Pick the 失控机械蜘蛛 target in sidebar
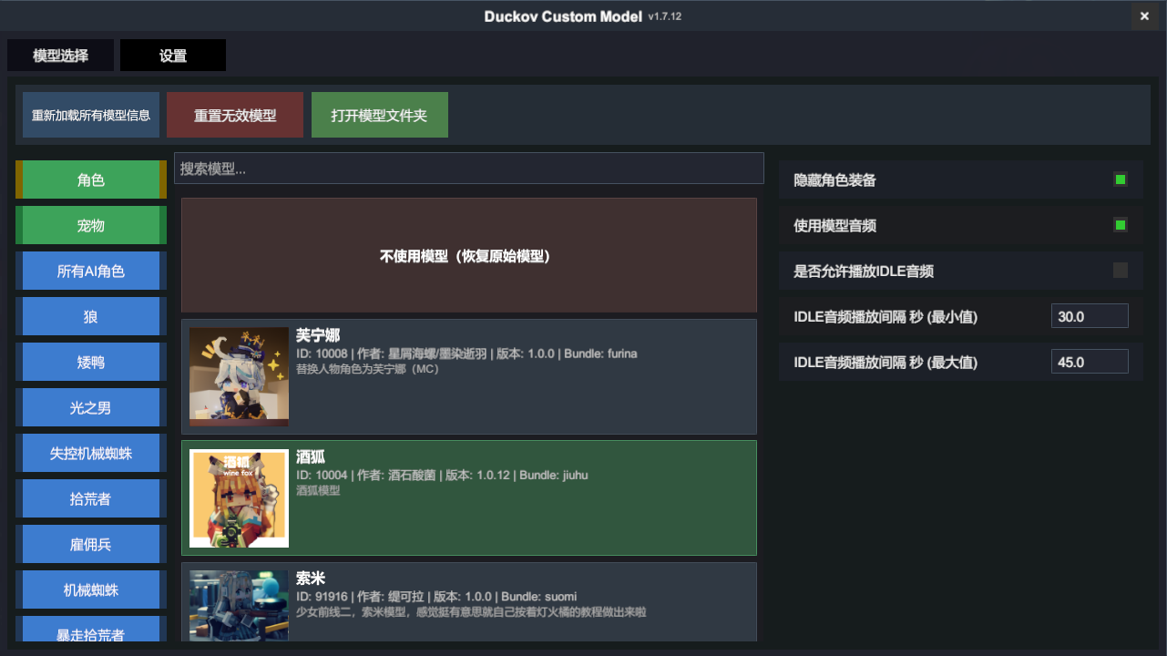 [91, 454]
